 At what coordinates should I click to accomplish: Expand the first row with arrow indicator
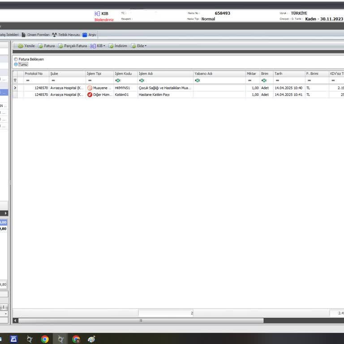point(15,88)
